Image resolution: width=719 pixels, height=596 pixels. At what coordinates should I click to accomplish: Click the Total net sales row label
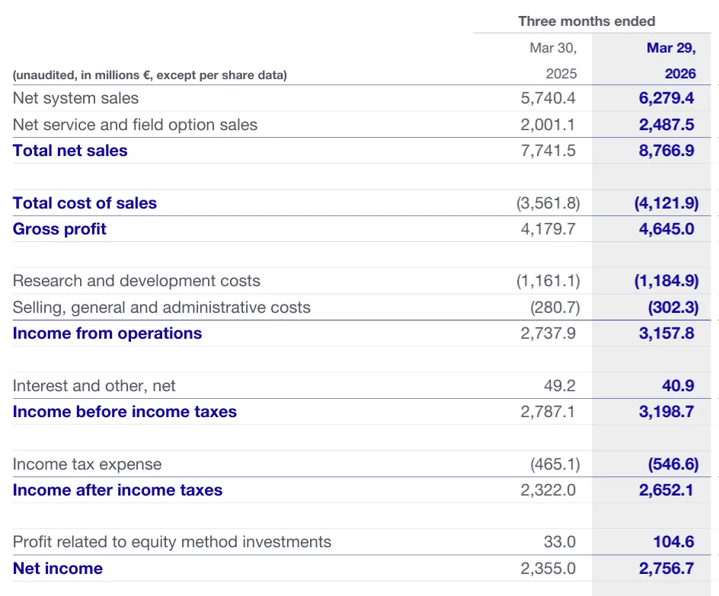70,151
